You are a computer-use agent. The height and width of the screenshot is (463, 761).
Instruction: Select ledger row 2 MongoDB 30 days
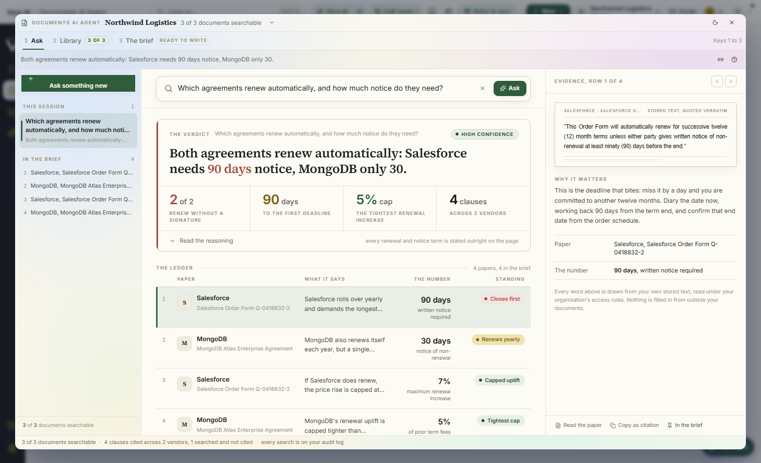pyautogui.click(x=343, y=348)
